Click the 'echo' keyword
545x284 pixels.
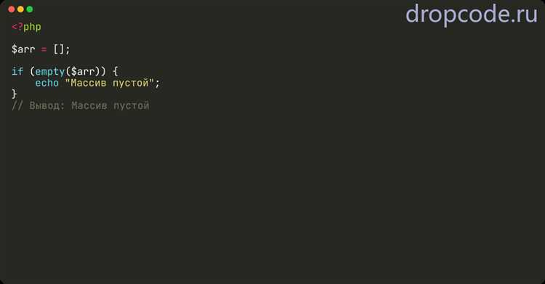pos(47,83)
